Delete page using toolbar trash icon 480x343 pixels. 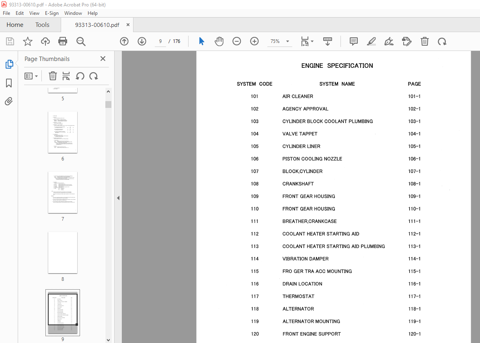pyautogui.click(x=425, y=41)
